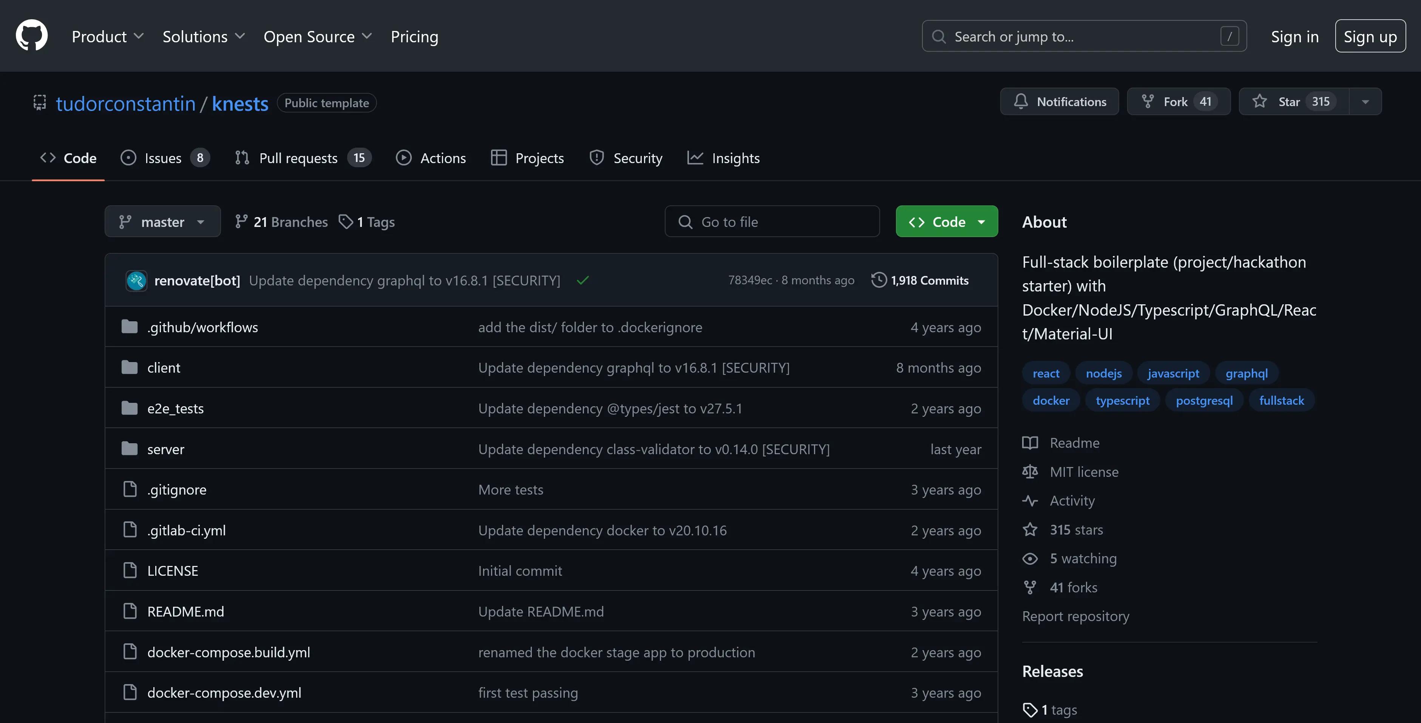The image size is (1421, 723).
Task: Open the Security tab
Action: 626,158
